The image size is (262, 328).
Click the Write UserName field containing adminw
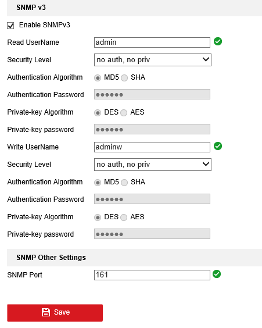pyautogui.click(x=152, y=147)
